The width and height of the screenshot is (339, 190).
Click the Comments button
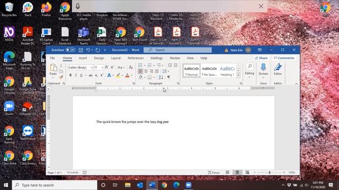point(284,58)
